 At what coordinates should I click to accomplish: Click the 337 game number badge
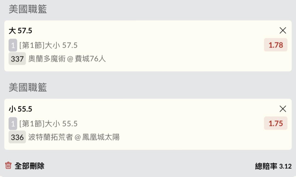tap(17, 59)
